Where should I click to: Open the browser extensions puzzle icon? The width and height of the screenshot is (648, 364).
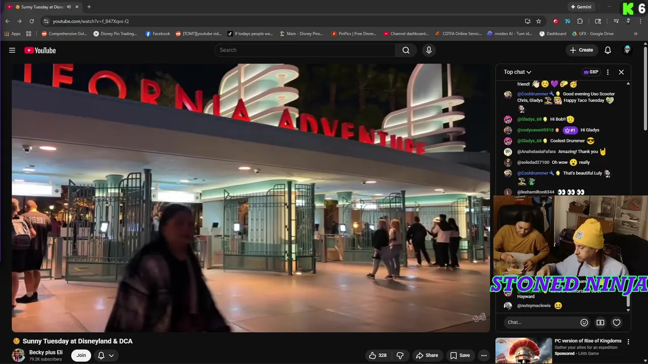pyautogui.click(x=580, y=21)
